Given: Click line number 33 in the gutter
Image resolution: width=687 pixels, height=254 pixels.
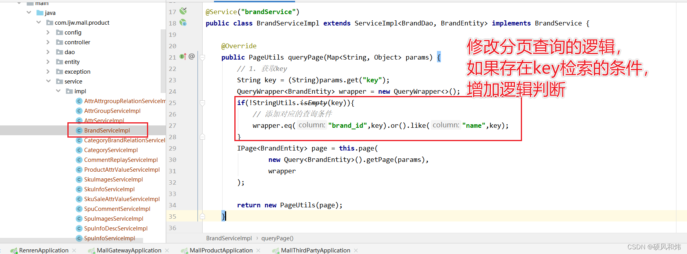Looking at the screenshot, I should [172, 194].
